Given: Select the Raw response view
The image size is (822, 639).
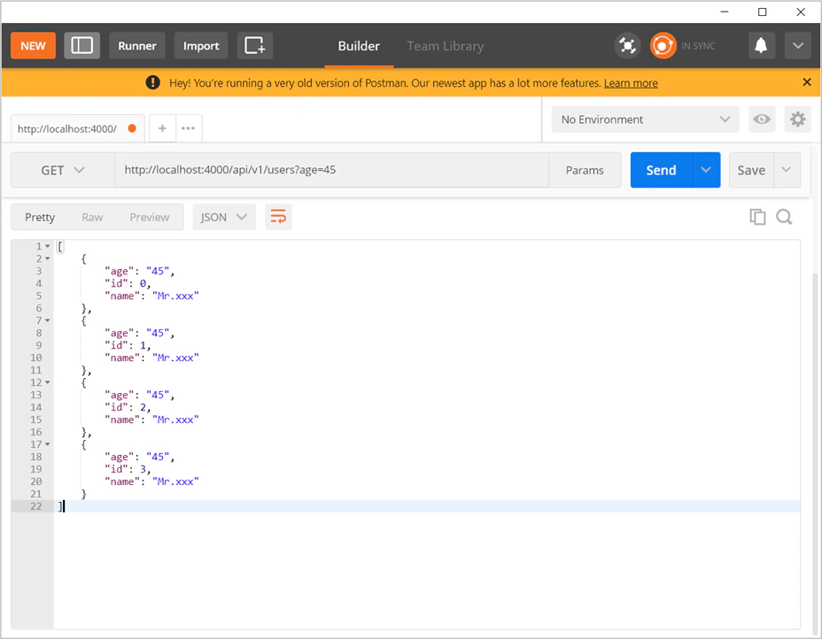Looking at the screenshot, I should click(92, 218).
